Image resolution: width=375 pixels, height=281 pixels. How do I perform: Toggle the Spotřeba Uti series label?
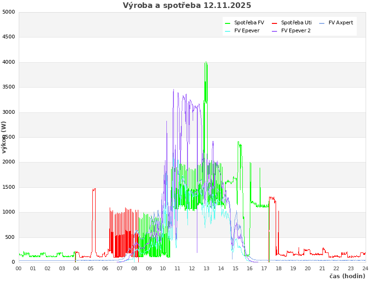296,22
